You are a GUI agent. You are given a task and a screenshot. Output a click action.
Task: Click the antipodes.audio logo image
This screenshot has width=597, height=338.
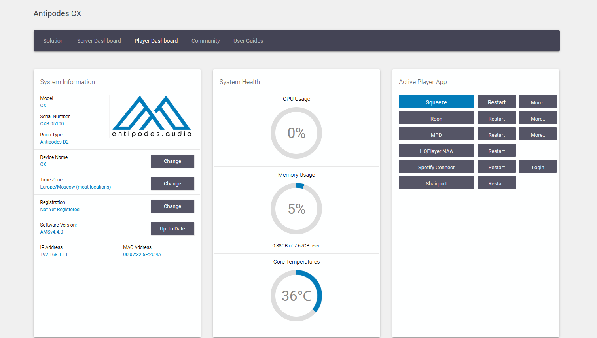pos(152,116)
